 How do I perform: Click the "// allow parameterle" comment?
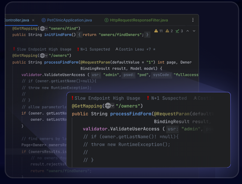click(x=44, y=107)
